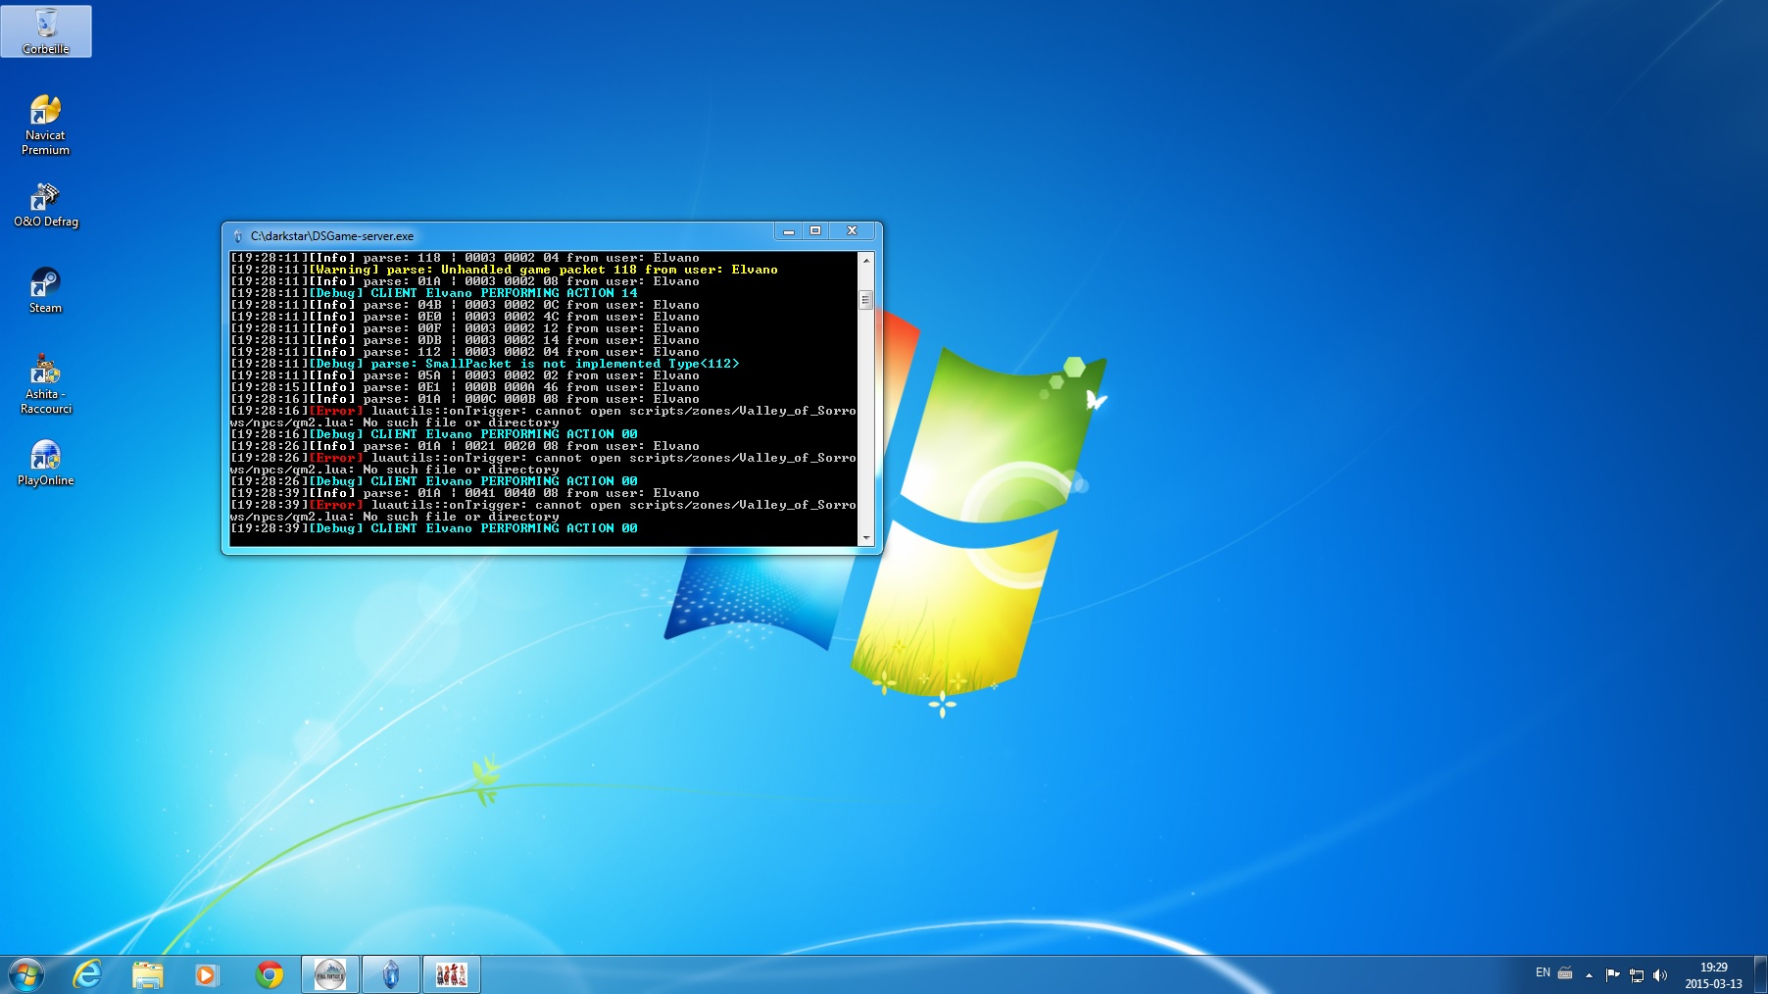
Task: Click the Final Fantasy XI taskbar icon
Action: coord(330,974)
